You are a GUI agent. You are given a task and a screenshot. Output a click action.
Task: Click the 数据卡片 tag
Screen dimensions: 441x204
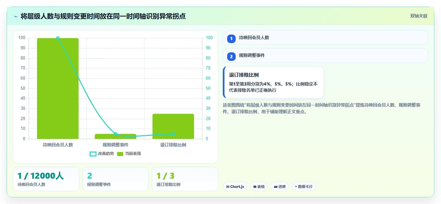pos(304,187)
